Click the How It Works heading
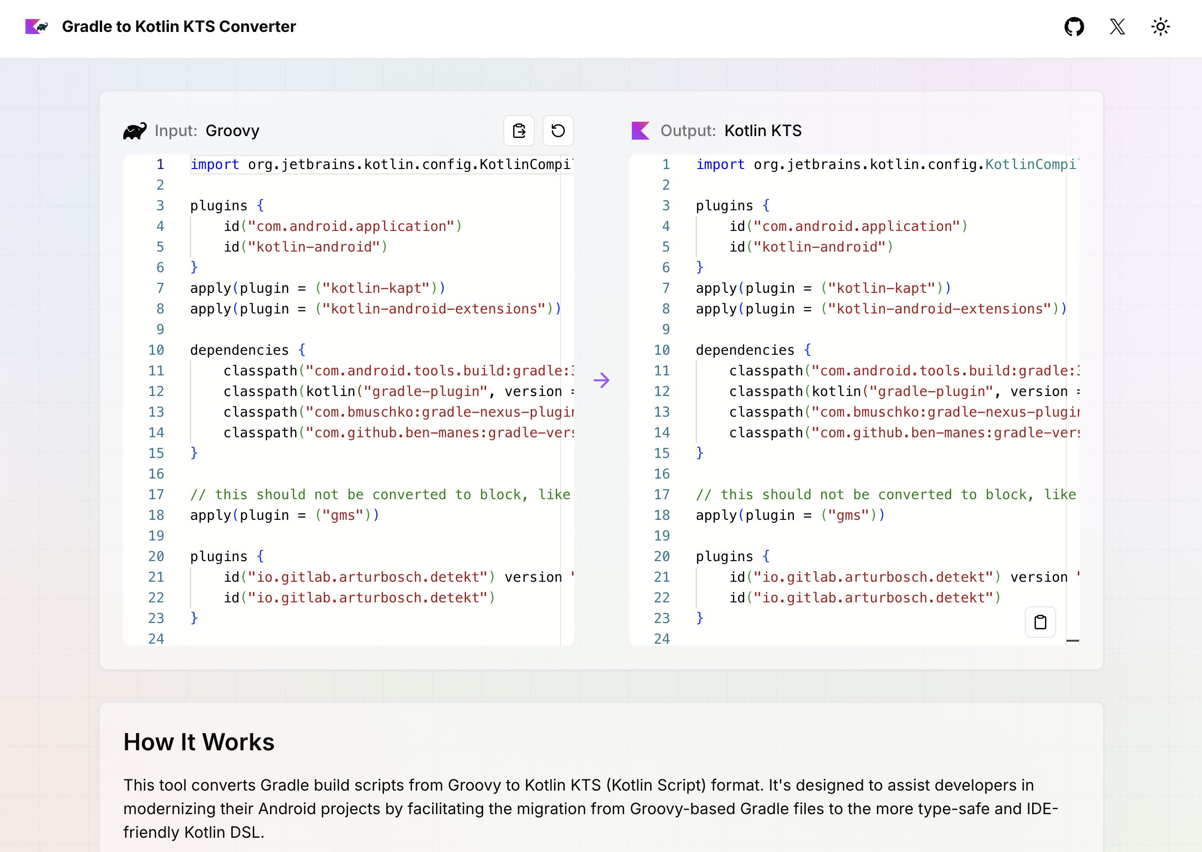 coord(199,742)
